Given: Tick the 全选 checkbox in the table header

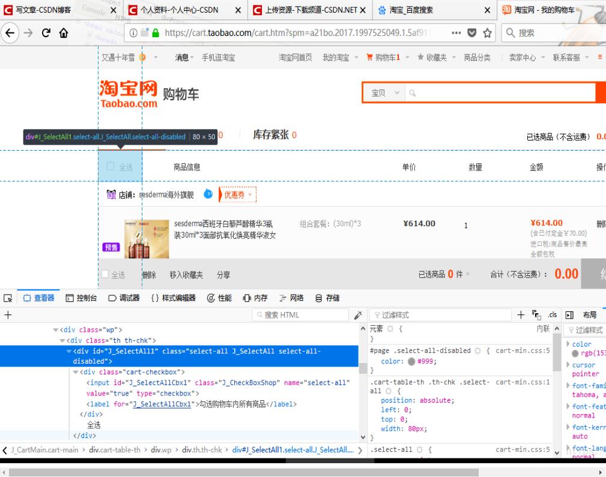Looking at the screenshot, I should click(x=111, y=166).
